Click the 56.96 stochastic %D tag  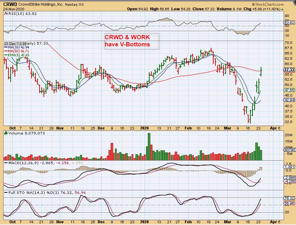pos(289,203)
